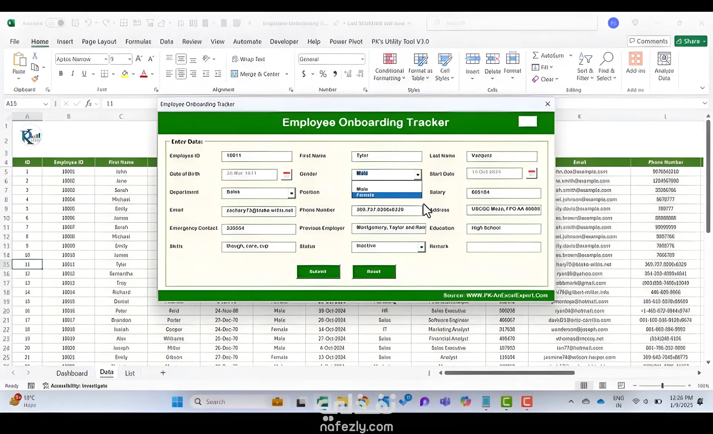Open the Formulas ribbon tab
Image resolution: width=713 pixels, height=434 pixels.
138,42
